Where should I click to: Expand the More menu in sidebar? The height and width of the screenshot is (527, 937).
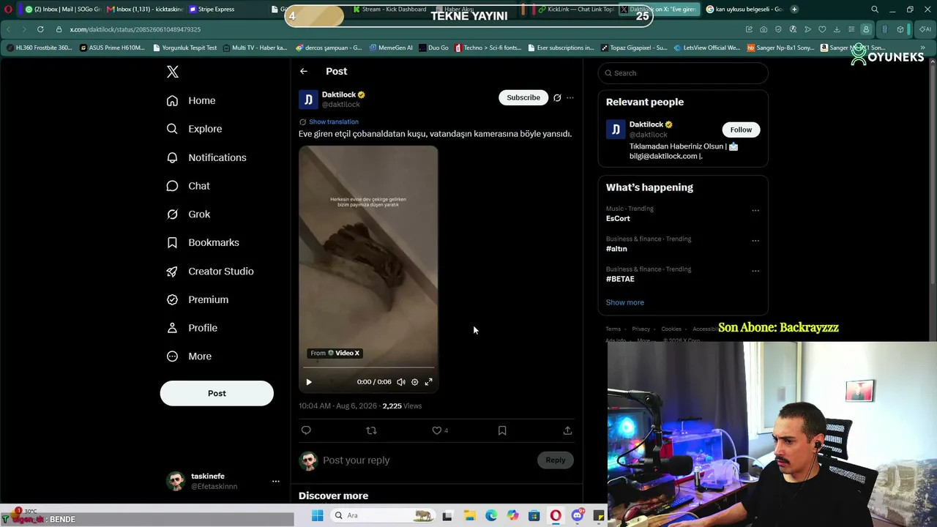189,356
